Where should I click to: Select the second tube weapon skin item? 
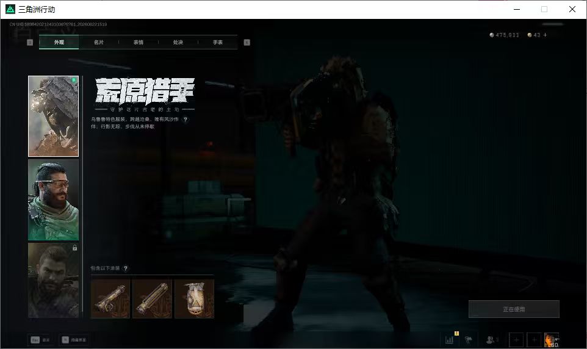[153, 298]
